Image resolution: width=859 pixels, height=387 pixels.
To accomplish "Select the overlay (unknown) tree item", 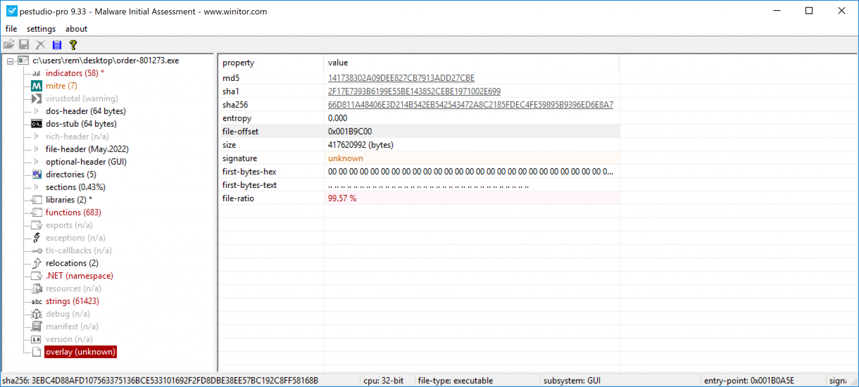I will point(80,352).
